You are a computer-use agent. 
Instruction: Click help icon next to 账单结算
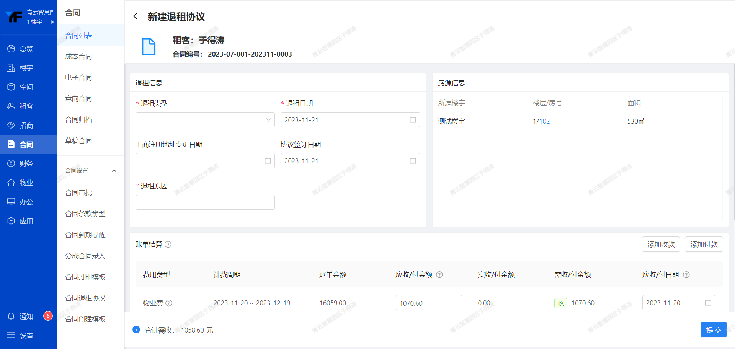tap(168, 245)
